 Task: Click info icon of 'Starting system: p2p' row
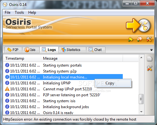[x=7, y=71]
